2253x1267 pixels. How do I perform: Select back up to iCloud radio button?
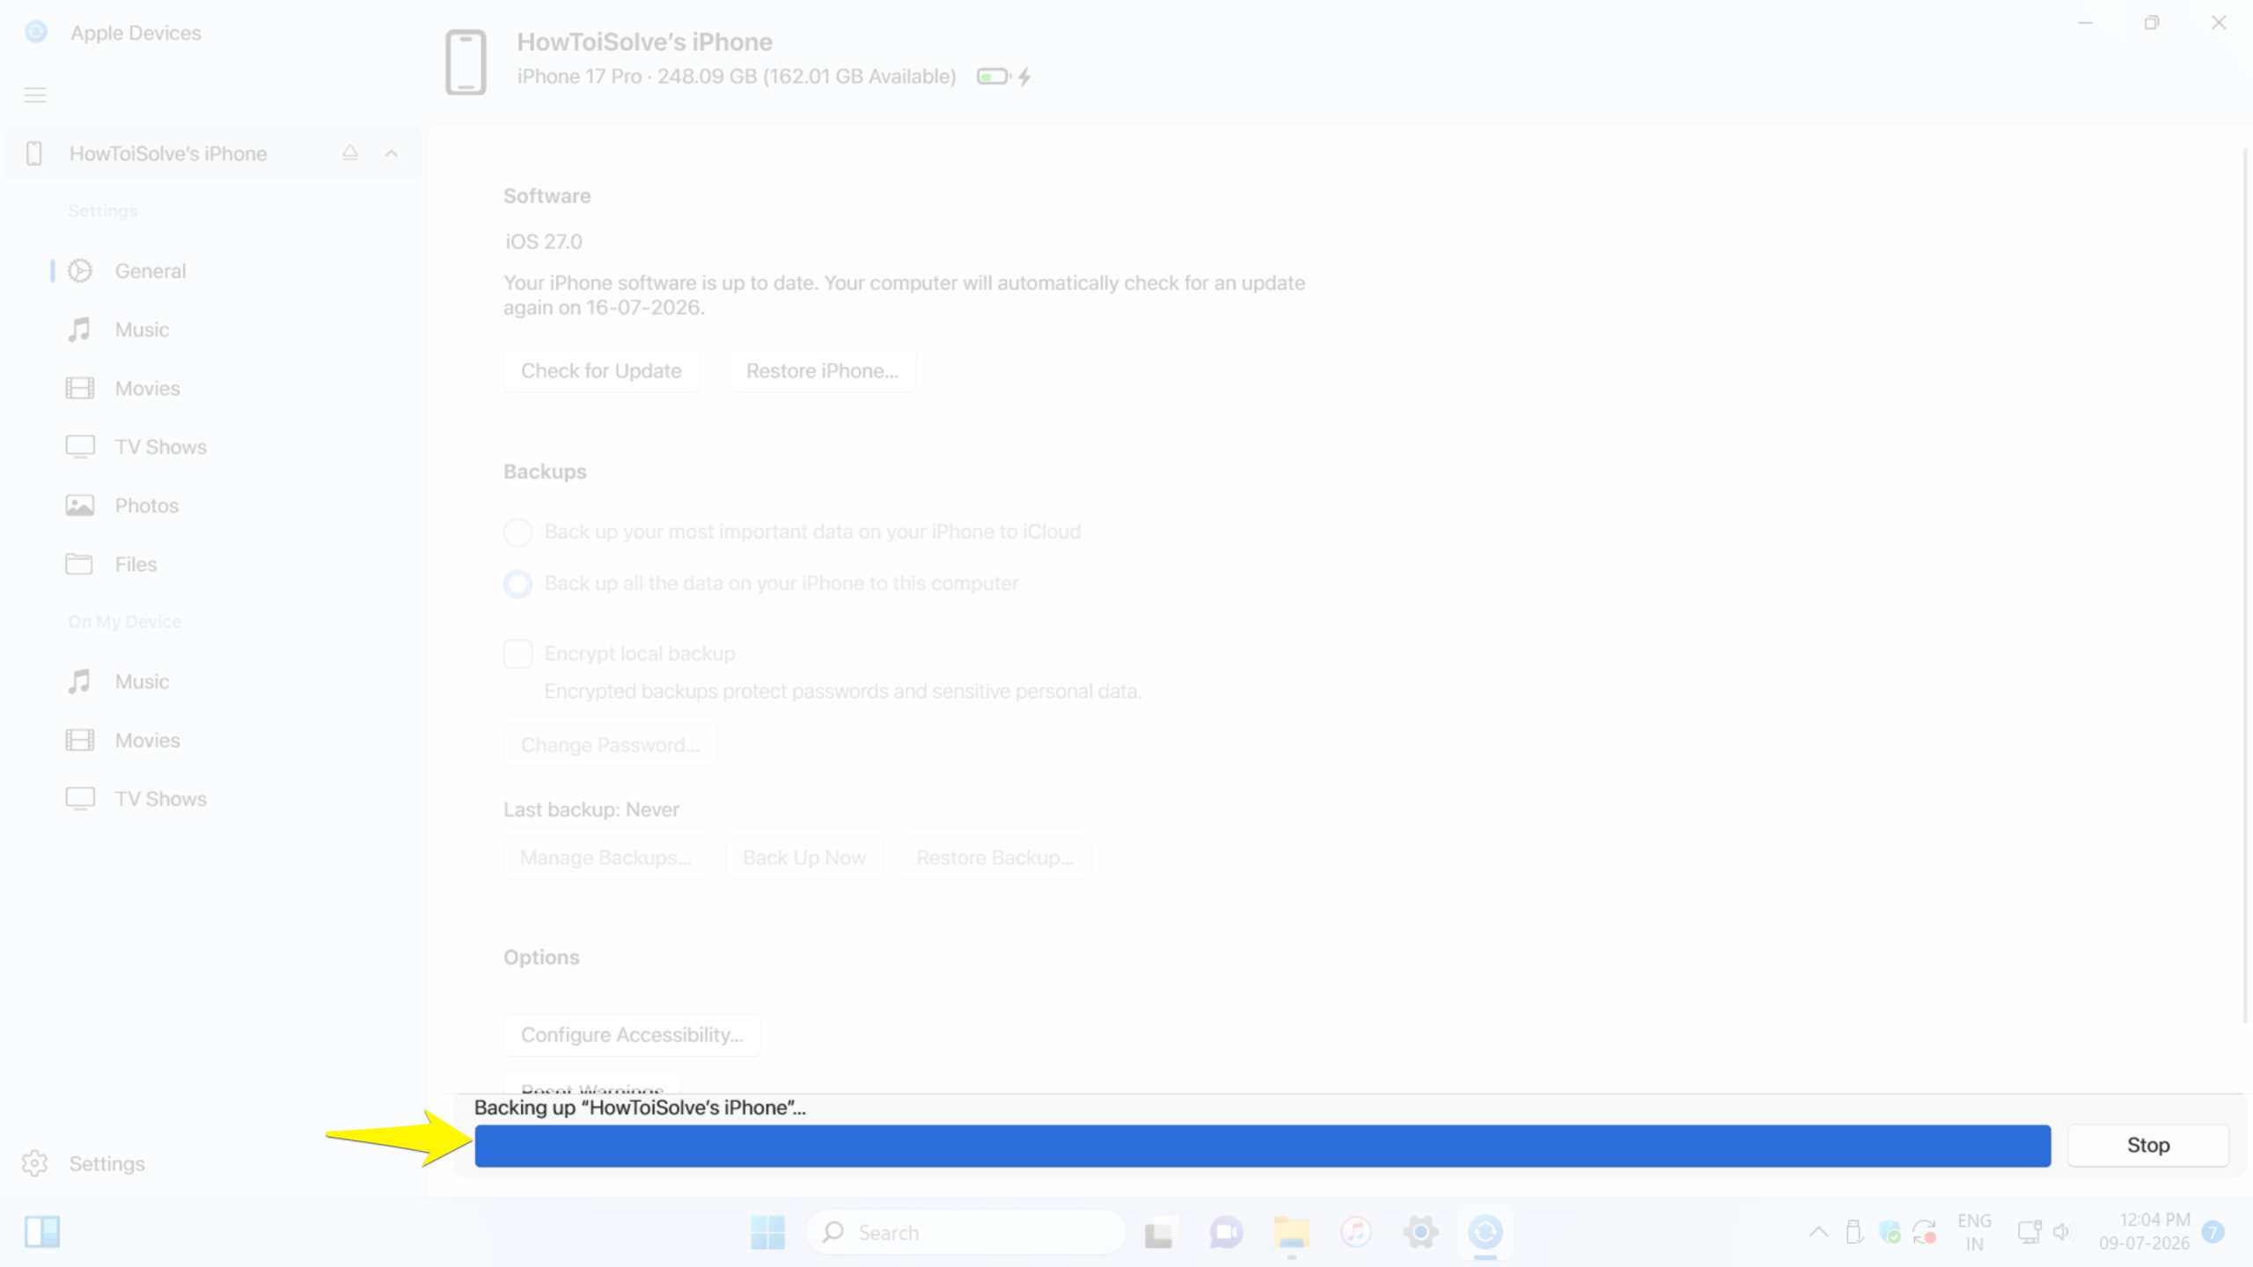517,532
